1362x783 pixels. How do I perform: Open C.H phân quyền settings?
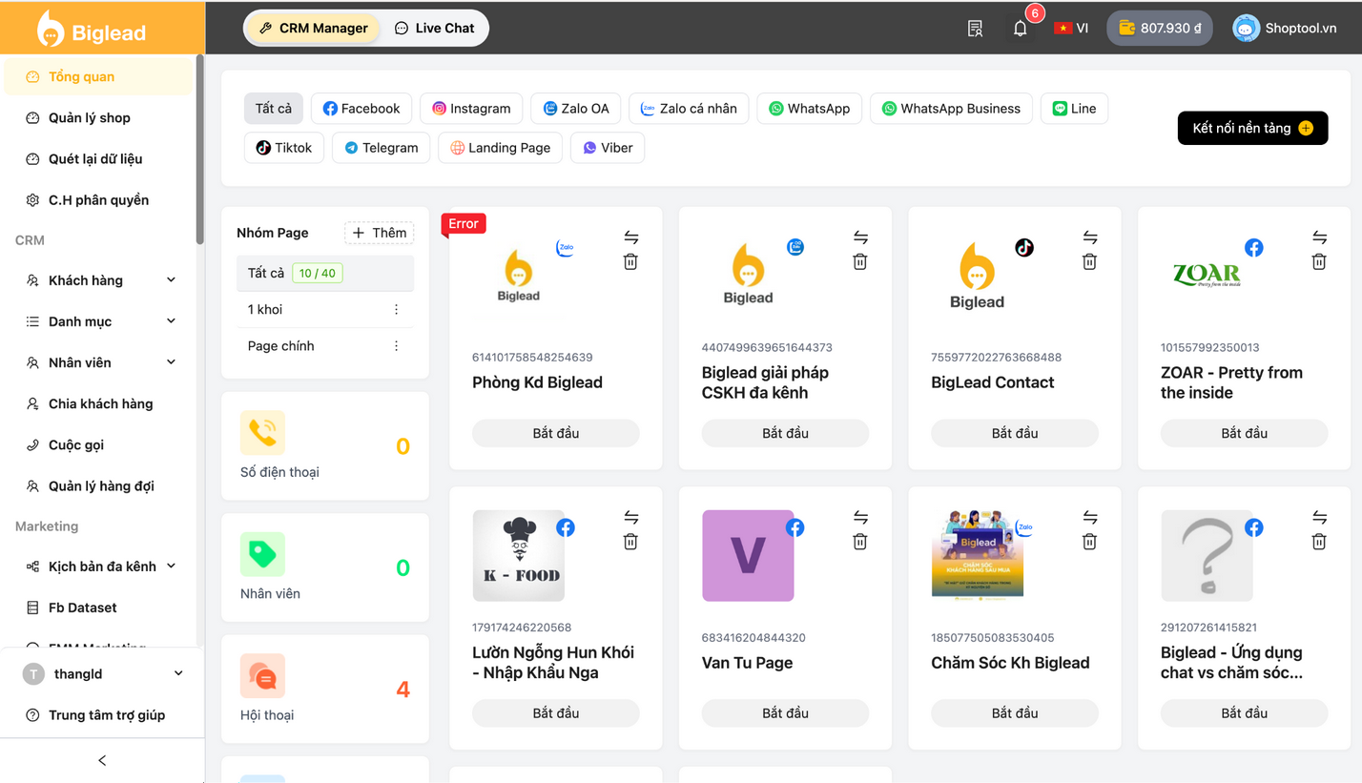[97, 200]
